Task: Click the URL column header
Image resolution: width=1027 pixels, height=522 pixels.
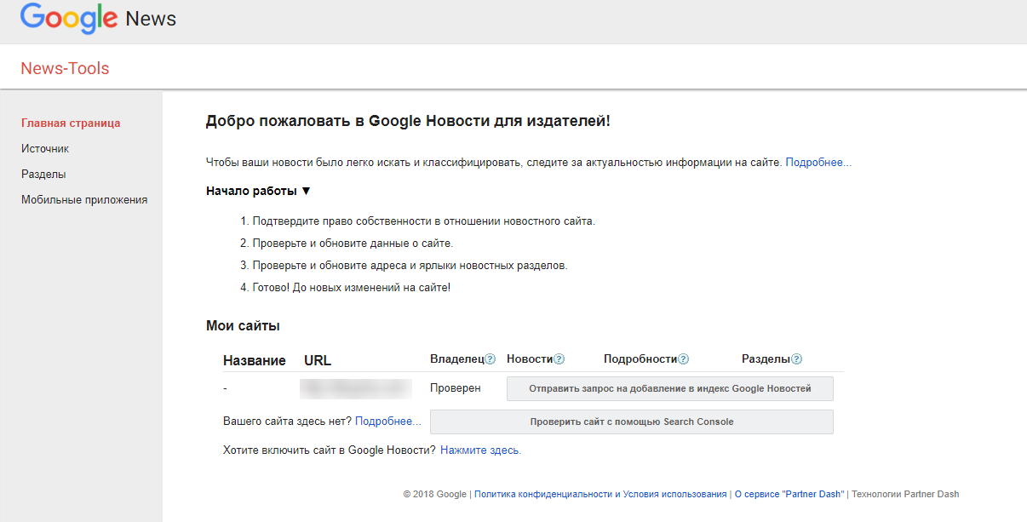Action: click(x=318, y=360)
